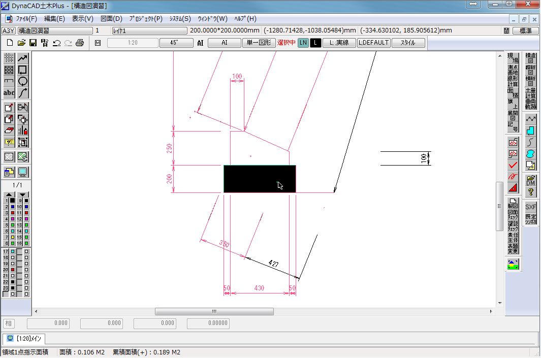Click the horizontal scrollbar thumb
The height and width of the screenshot is (358, 541).
pyautogui.click(x=214, y=311)
